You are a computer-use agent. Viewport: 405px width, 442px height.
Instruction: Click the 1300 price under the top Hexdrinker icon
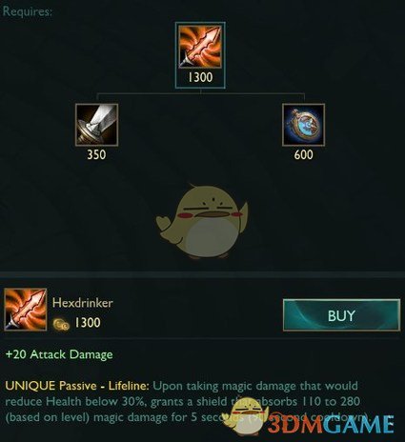pos(200,77)
